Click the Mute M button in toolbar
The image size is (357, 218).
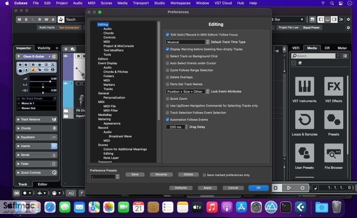[19, 19]
